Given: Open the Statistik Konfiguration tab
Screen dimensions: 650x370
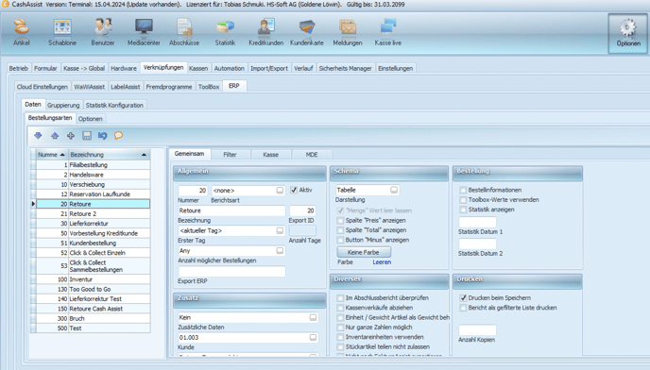Looking at the screenshot, I should click(x=114, y=105).
